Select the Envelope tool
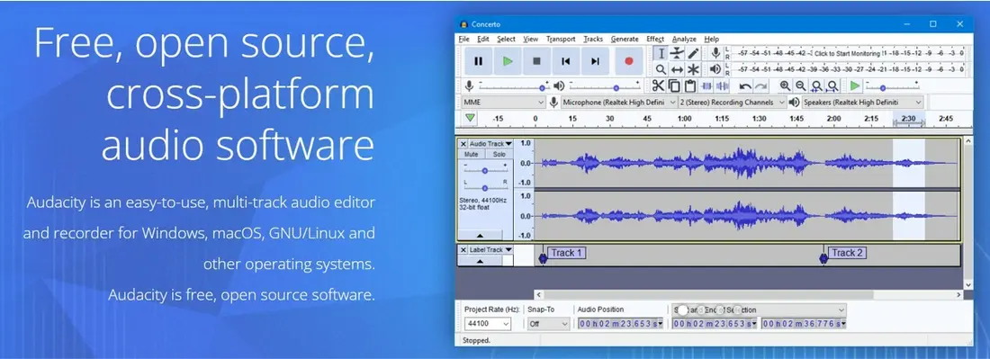The height and width of the screenshot is (359, 990). 677,53
